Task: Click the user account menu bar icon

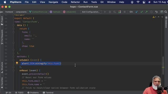Action: [x=132, y=2]
